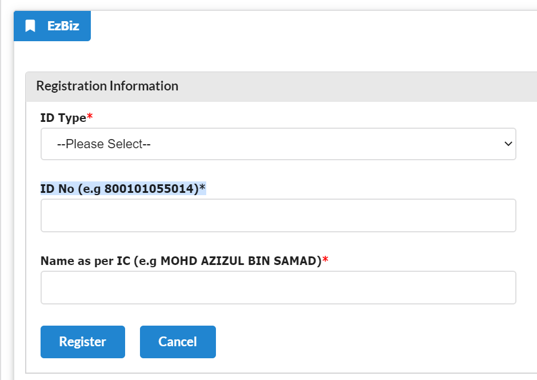Click the ID Type field label
The width and height of the screenshot is (537, 380).
(x=63, y=118)
